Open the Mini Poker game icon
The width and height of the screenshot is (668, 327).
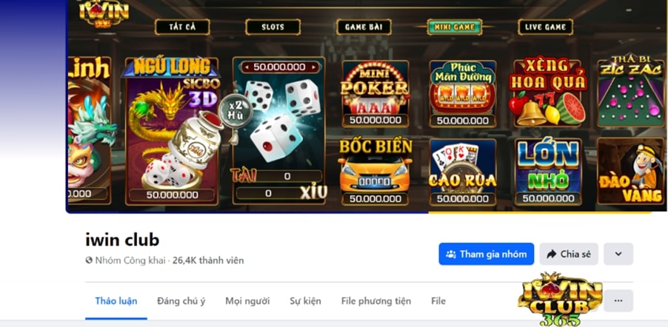[375, 94]
